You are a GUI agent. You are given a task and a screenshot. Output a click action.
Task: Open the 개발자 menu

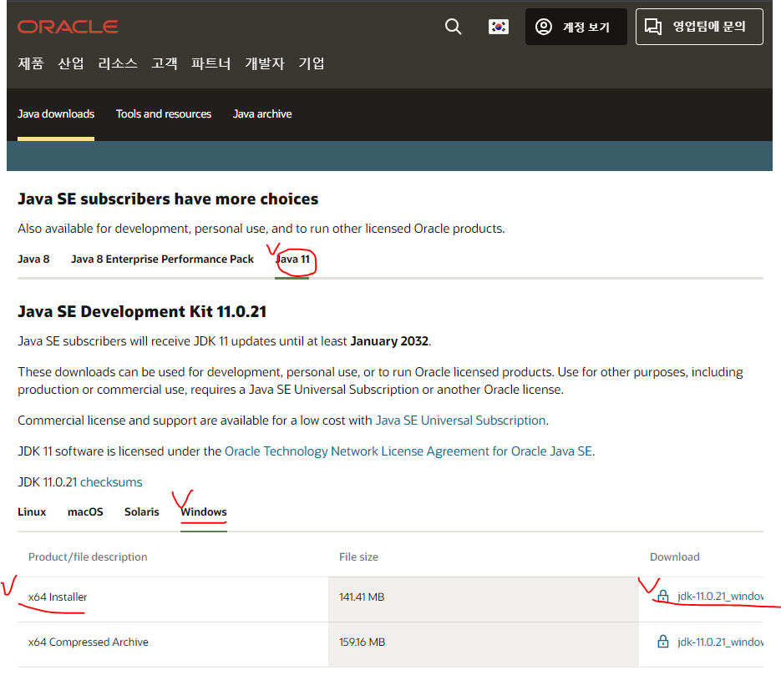click(265, 63)
